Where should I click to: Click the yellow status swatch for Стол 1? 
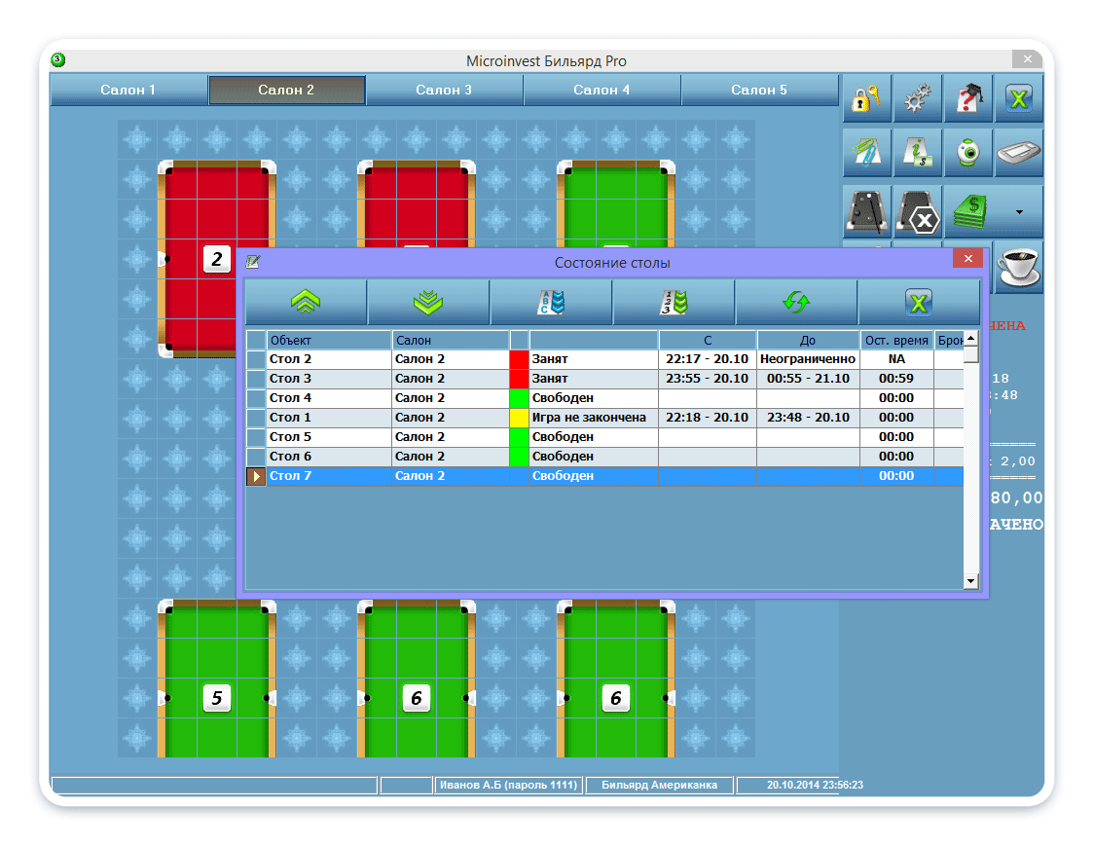coord(519,418)
